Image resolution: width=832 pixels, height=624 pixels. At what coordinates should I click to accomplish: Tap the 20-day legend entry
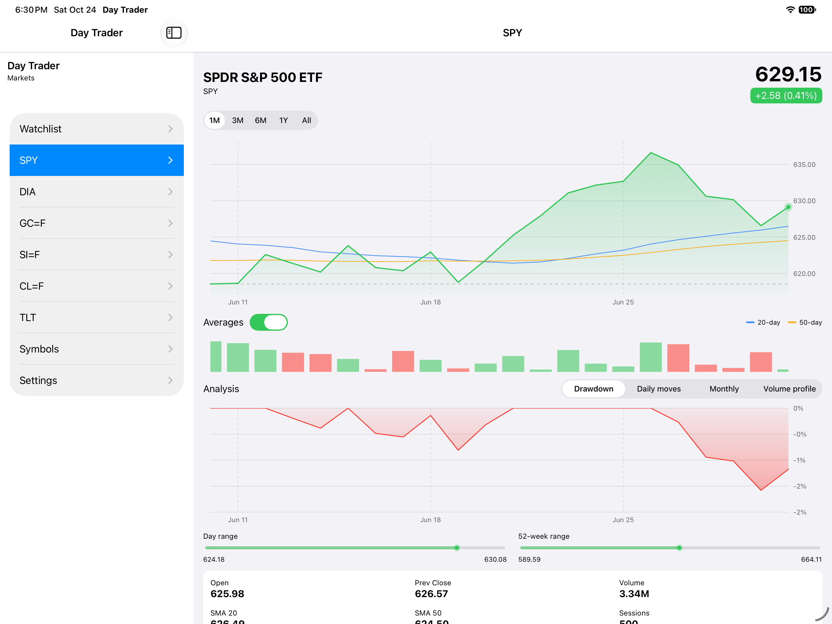tap(763, 322)
